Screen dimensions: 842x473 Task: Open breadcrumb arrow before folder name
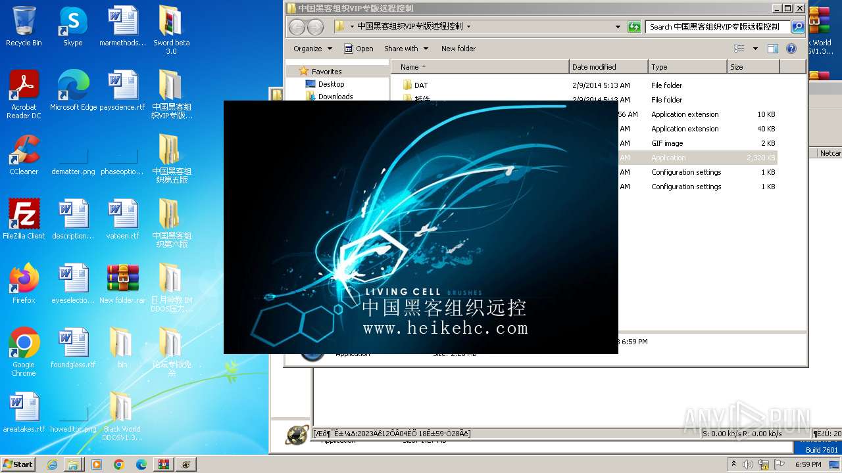point(352,27)
